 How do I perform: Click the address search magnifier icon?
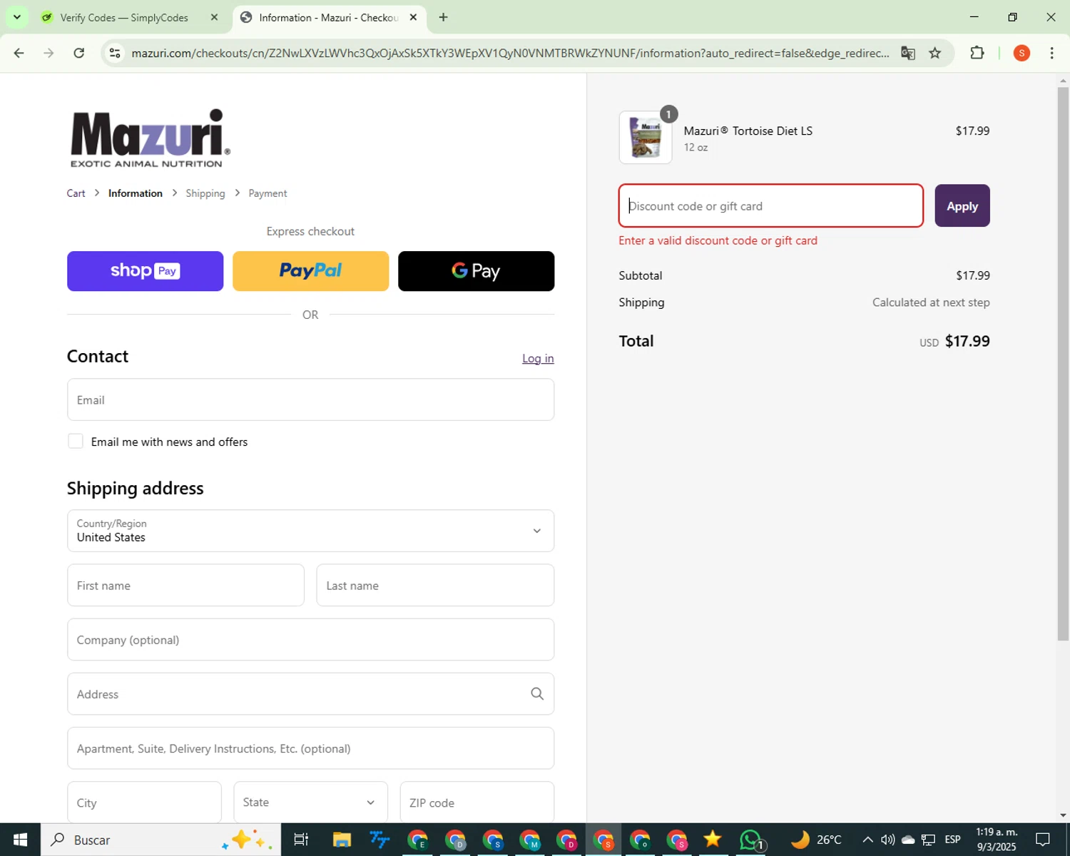click(537, 693)
